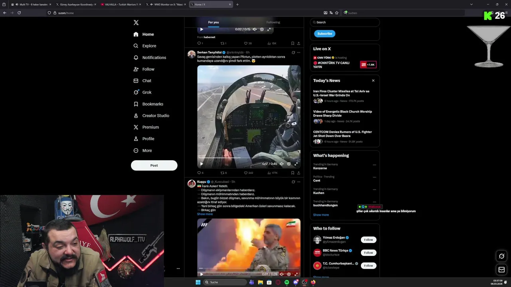Image resolution: width=511 pixels, height=287 pixels.
Task: Open the X logo home icon
Action: (x=136, y=23)
